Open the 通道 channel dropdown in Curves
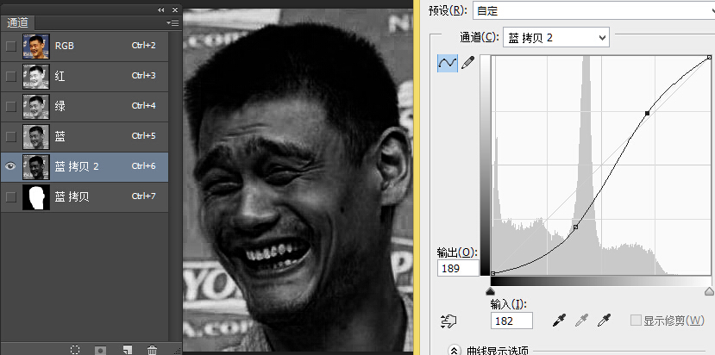The image size is (715, 355). tap(555, 37)
